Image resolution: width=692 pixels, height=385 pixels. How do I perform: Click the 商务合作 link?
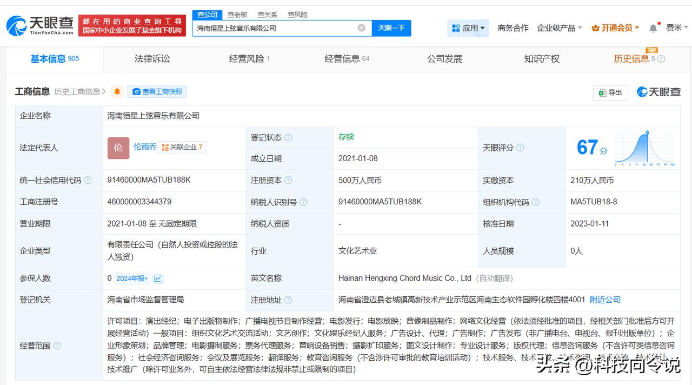[513, 28]
